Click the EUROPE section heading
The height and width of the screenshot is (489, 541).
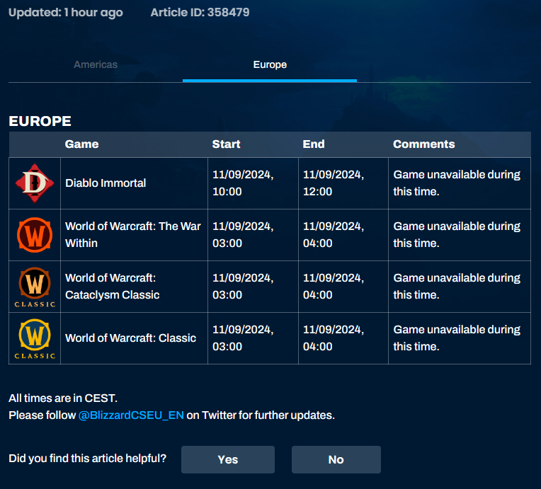tap(40, 121)
